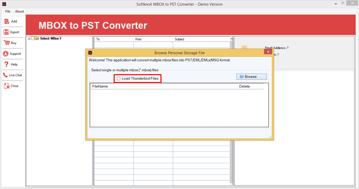
Task: Click the Subject column header
Action: click(201, 39)
